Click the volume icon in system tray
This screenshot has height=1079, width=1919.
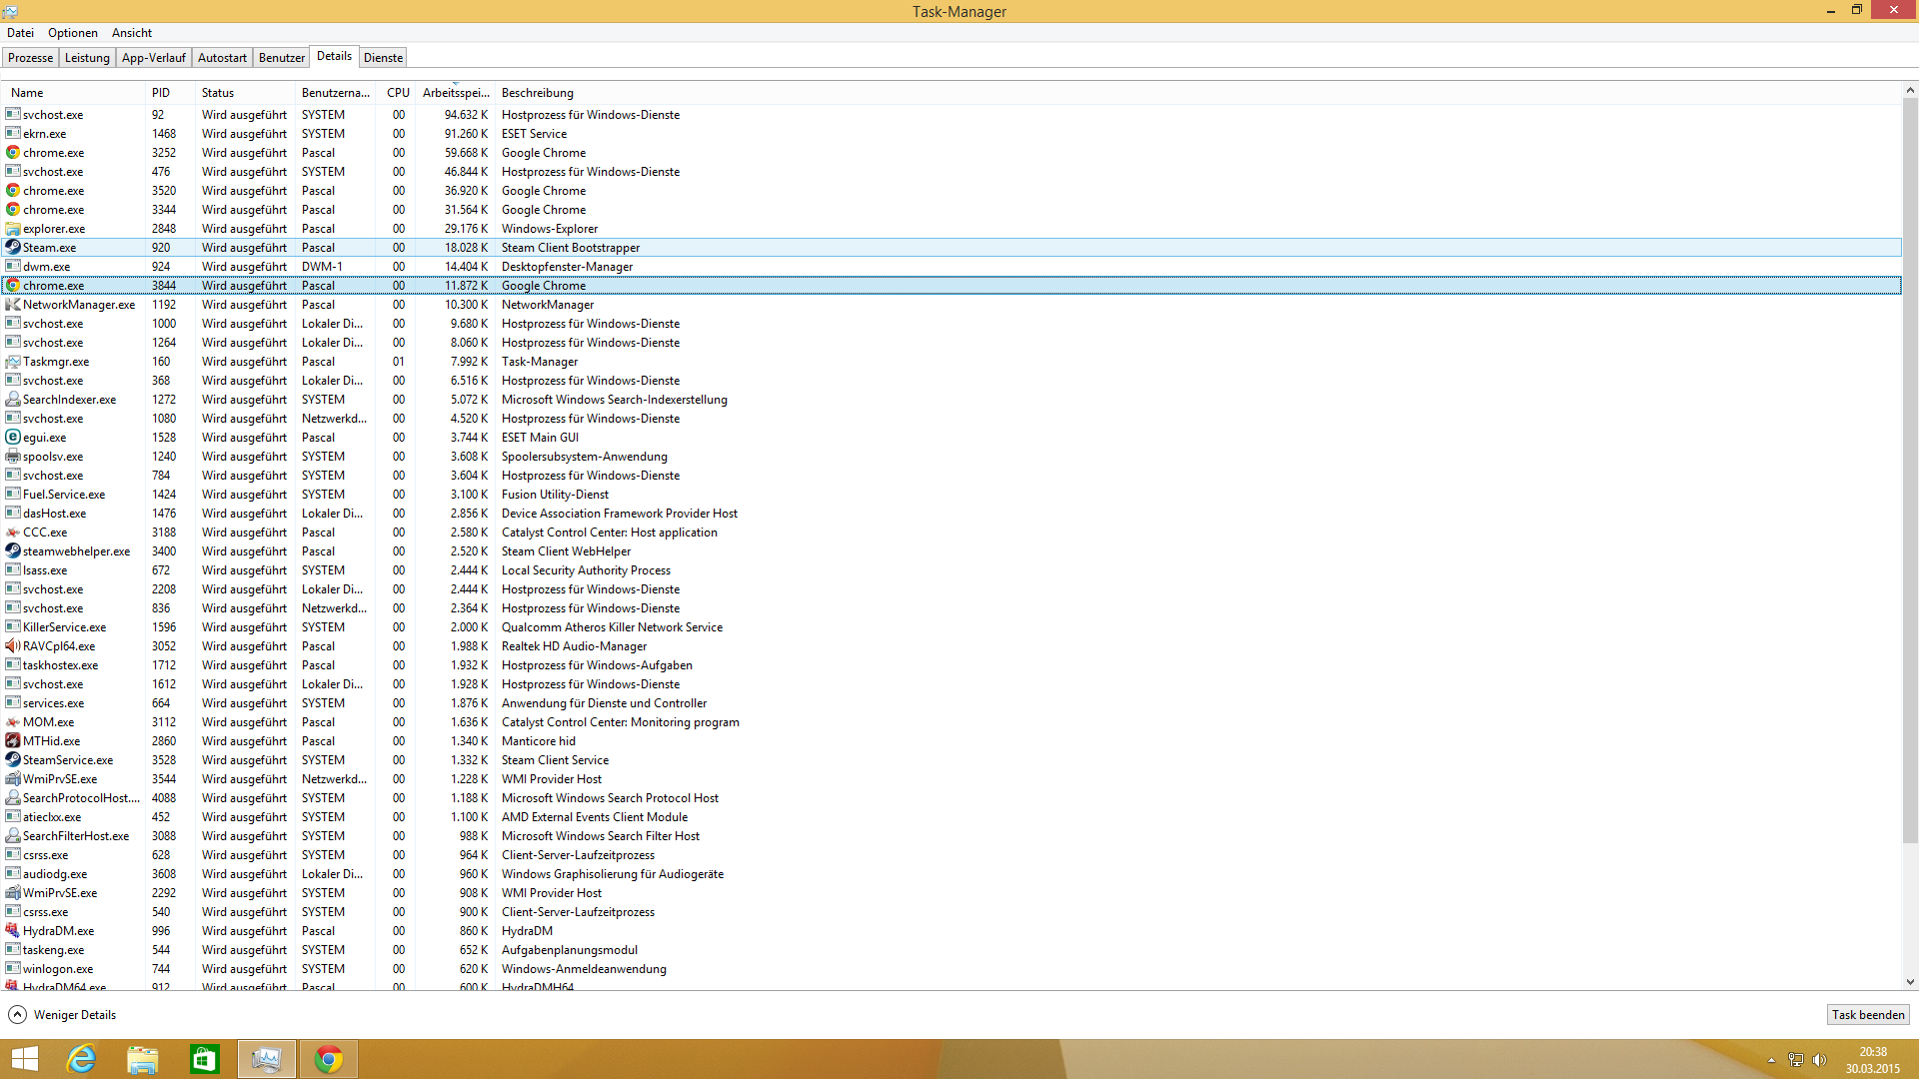point(1820,1060)
